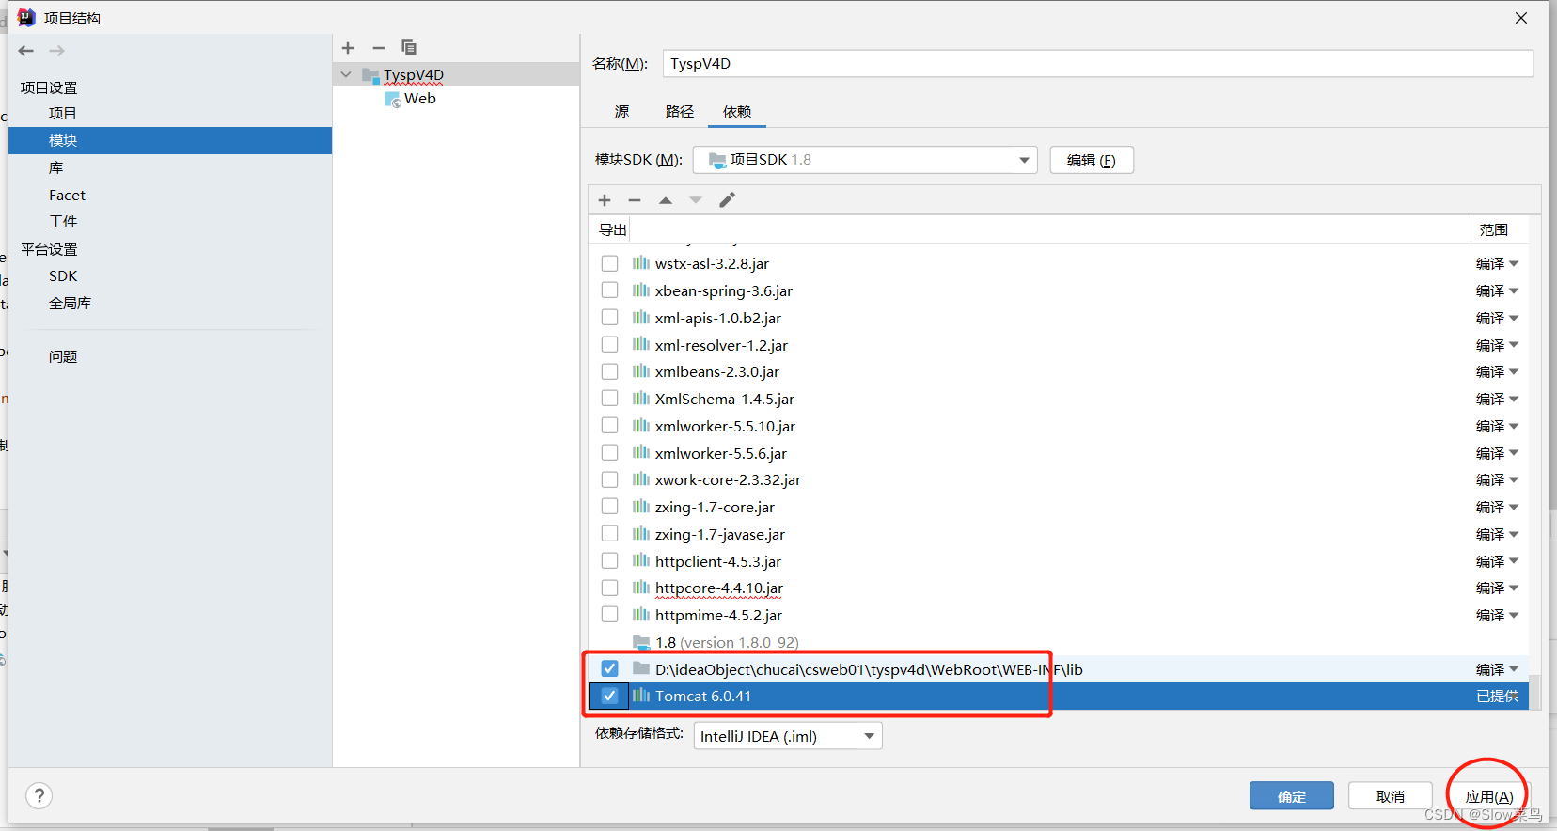The height and width of the screenshot is (831, 1557).
Task: Click library icon of wstx-asl-3.2.8.jar
Action: pos(641,263)
